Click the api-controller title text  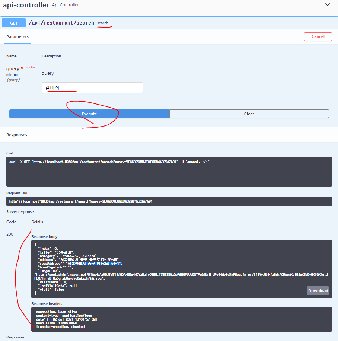click(x=24, y=5)
